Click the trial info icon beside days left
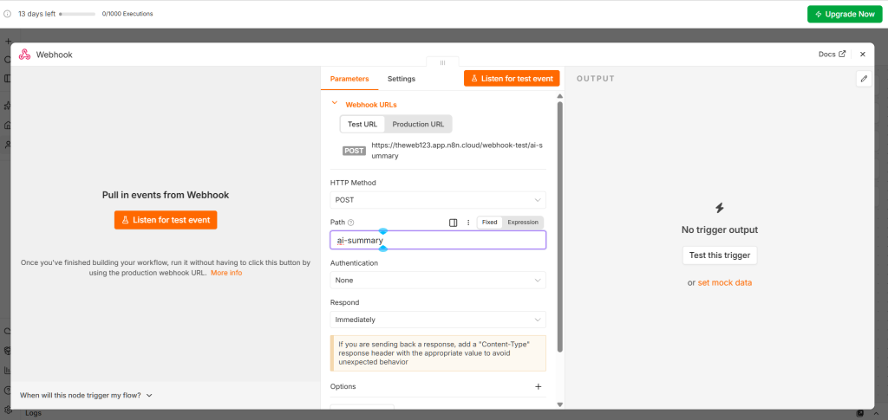888x420 pixels. (x=7, y=14)
